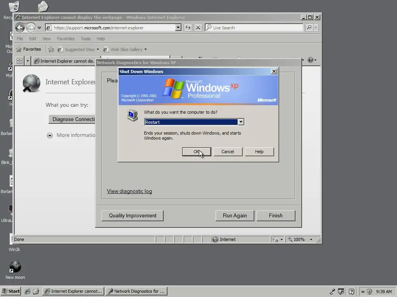Click the help question tray icon
The image size is (397, 297).
click(x=351, y=292)
